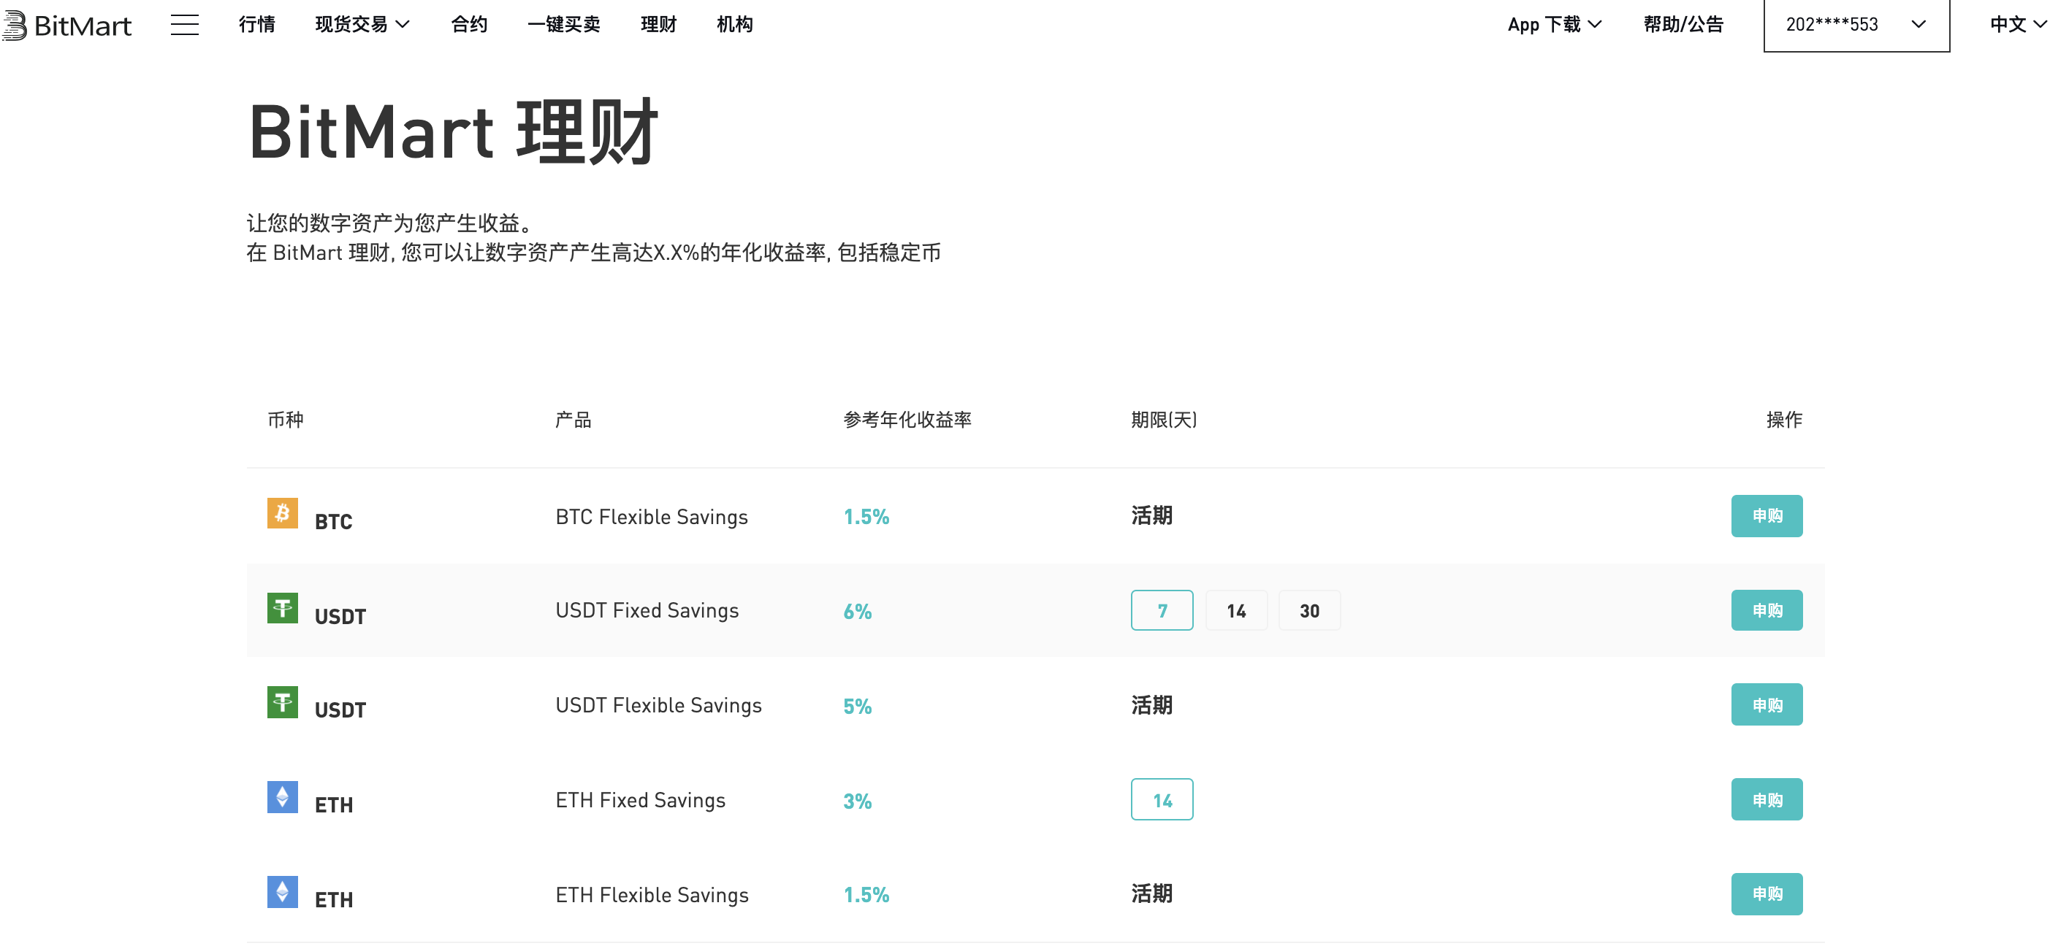
Task: Open the 帮助/公告 link
Action: coord(1683,25)
